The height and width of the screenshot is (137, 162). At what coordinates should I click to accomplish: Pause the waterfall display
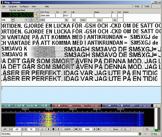click(53, 129)
